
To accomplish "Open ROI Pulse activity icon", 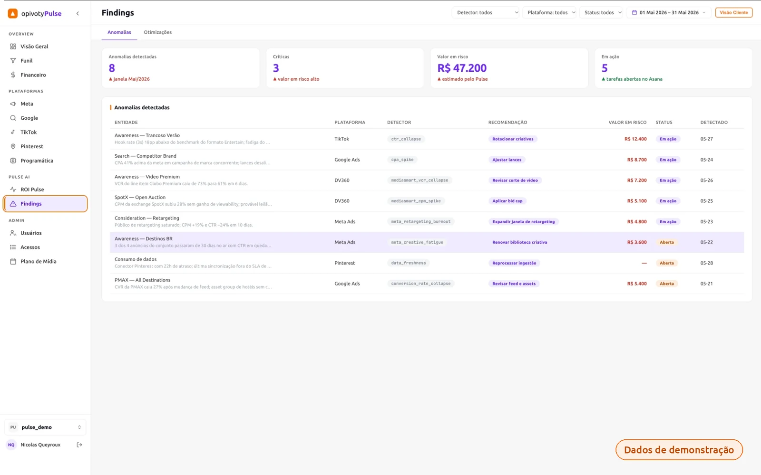I will tap(13, 190).
